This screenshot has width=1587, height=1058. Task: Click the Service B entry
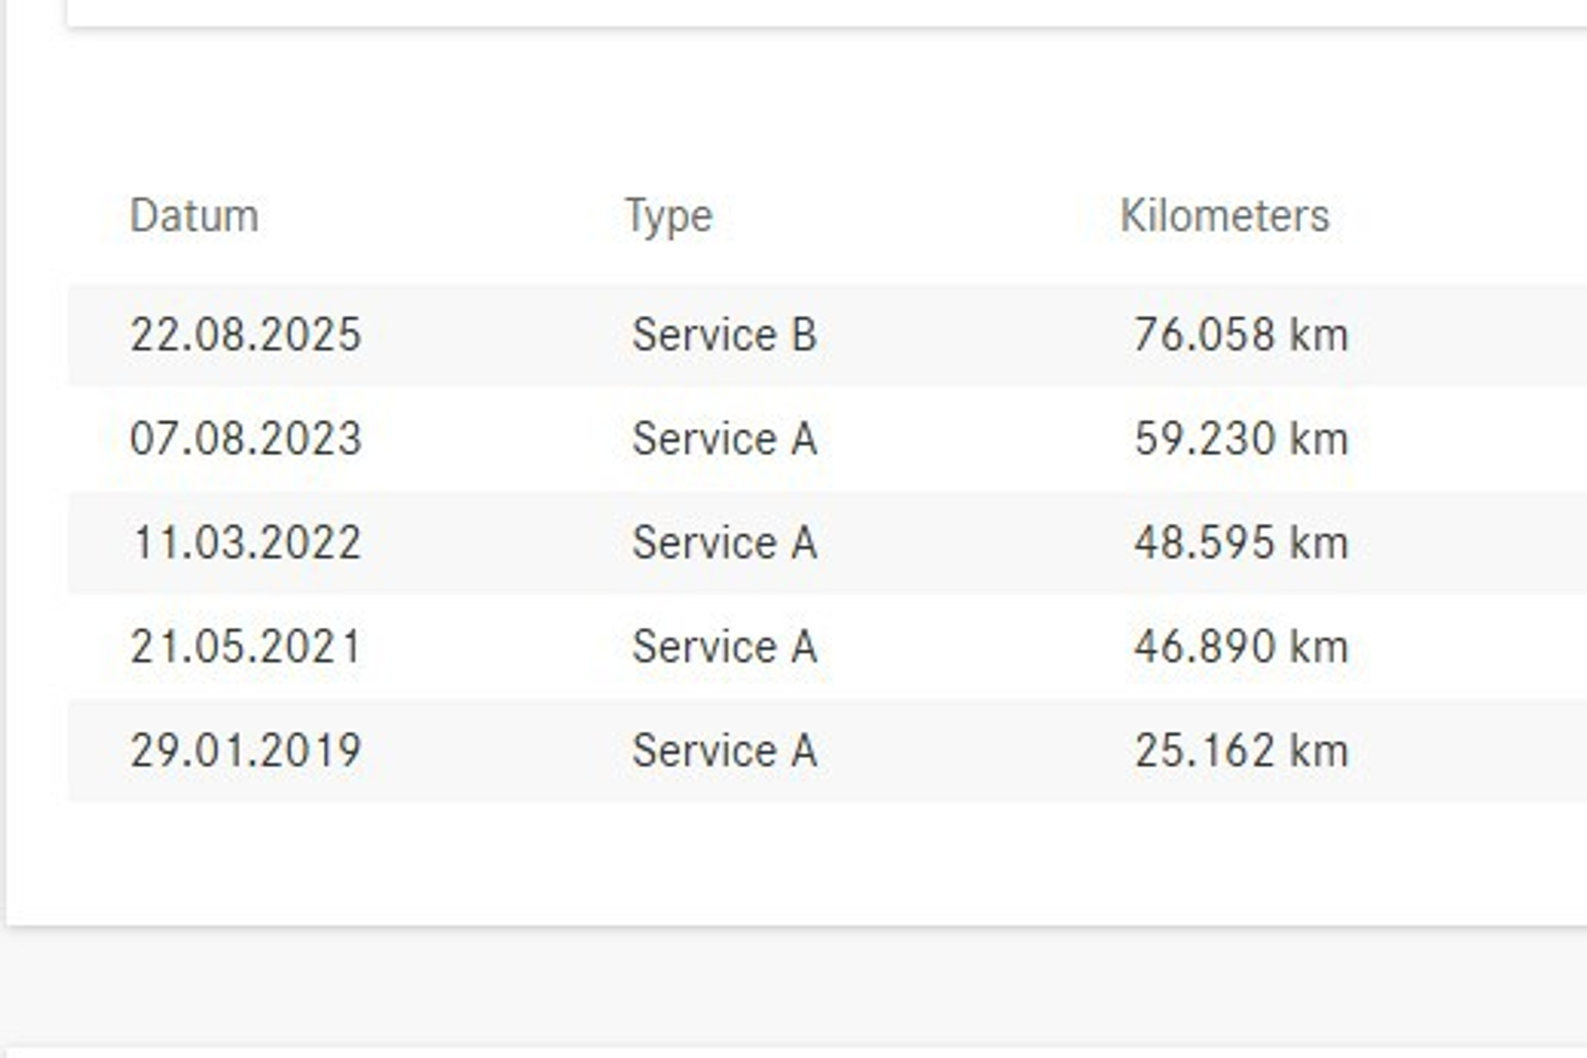724,335
